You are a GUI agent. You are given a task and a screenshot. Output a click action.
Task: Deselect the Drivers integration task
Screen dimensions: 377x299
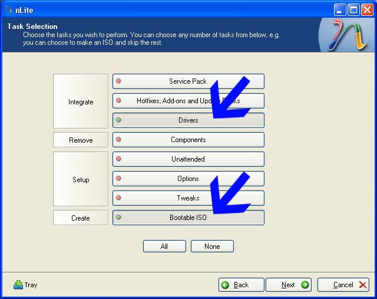click(188, 120)
